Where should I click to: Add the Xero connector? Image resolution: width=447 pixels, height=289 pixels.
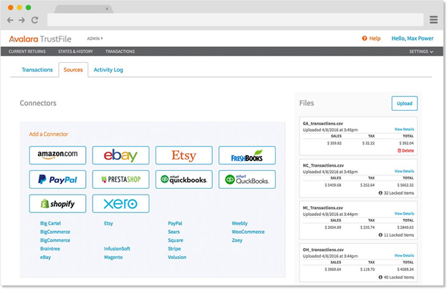[x=120, y=204]
